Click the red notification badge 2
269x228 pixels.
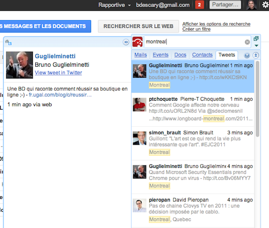(200, 5)
